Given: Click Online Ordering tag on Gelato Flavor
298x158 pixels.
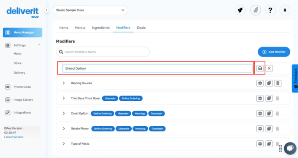Looking at the screenshot, I should pyautogui.click(x=103, y=129).
